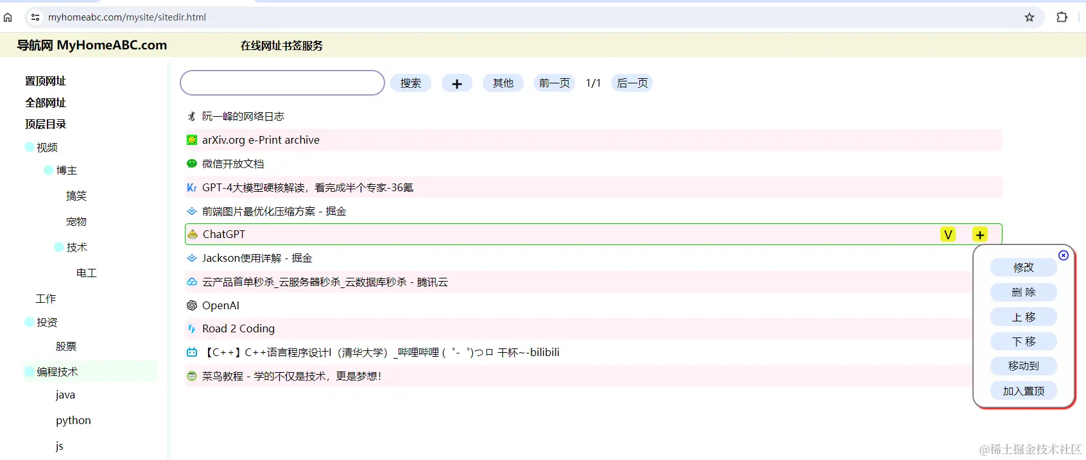This screenshot has width=1086, height=460.
Task: Select the 电工 folder
Action: (87, 273)
